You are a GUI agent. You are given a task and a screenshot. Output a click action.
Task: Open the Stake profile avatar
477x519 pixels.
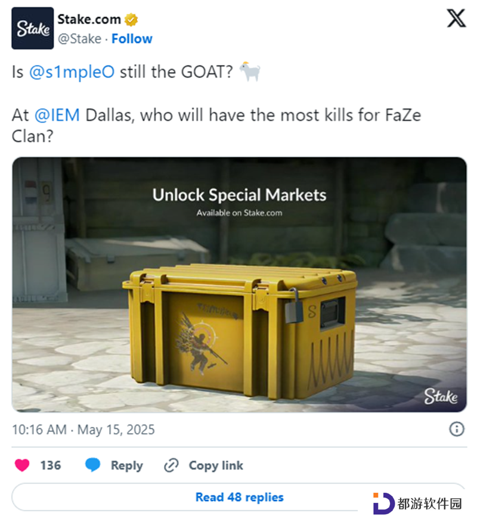click(32, 28)
